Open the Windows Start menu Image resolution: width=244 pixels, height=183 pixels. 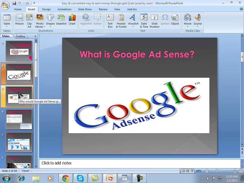(x=6, y=178)
